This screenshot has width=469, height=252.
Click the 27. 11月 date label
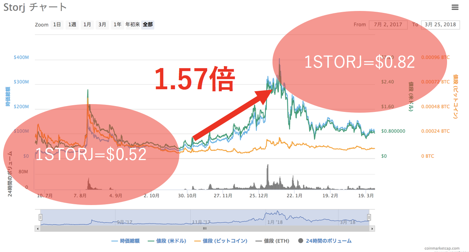(x=223, y=196)
